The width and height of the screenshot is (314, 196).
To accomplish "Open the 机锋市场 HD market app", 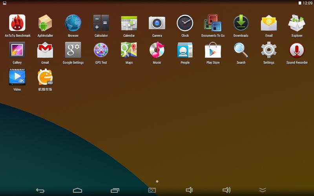I will pos(45,77).
